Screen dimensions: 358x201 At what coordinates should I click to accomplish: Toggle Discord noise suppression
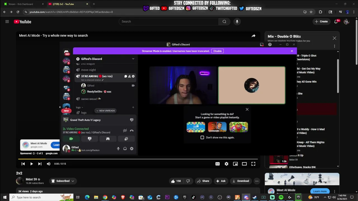click(125, 130)
